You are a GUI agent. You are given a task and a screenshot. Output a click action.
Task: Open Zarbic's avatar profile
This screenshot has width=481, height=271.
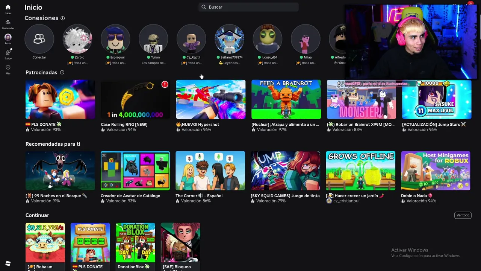77,39
